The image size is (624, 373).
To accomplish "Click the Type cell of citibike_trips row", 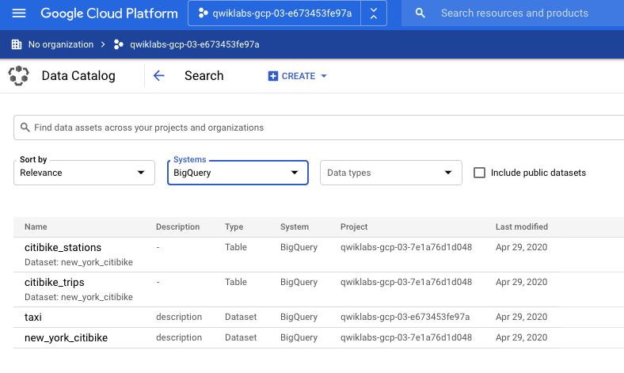I will (x=236, y=282).
